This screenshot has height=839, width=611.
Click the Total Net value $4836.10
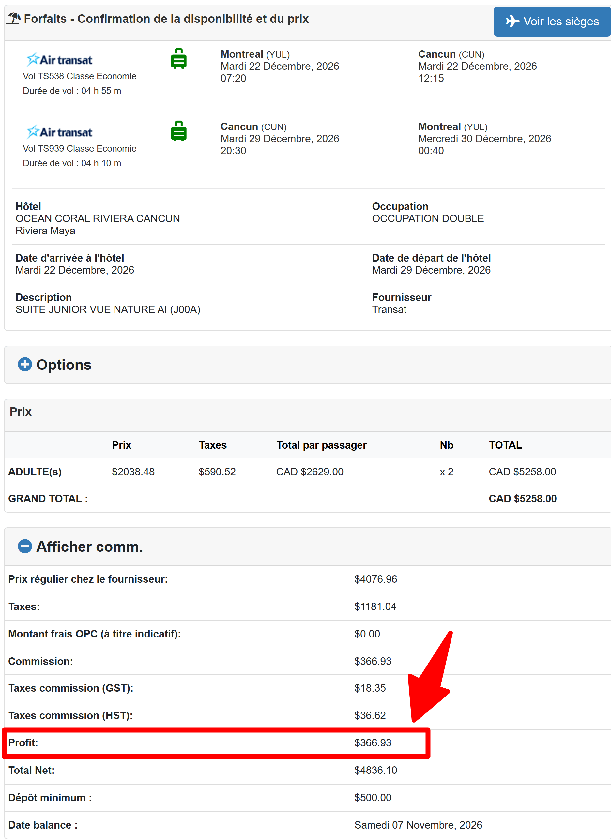click(x=375, y=770)
